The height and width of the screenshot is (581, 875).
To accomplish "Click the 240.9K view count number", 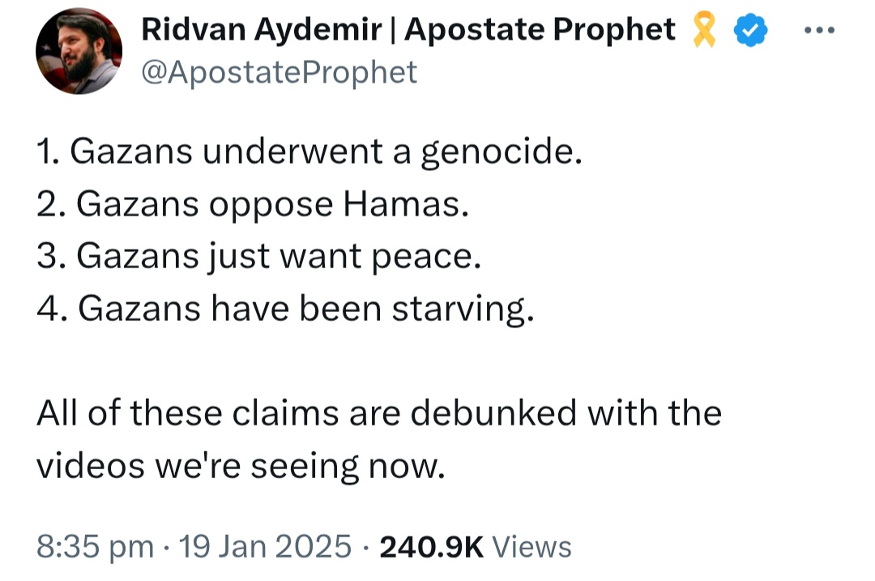I will pos(431,547).
